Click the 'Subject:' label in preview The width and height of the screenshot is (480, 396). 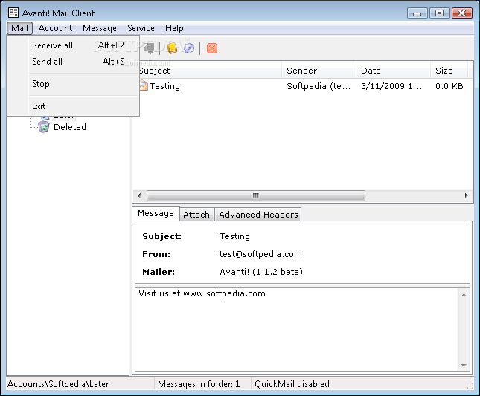(161, 236)
